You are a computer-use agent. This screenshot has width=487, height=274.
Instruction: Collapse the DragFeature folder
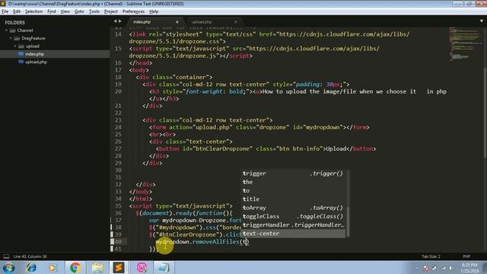(x=11, y=38)
